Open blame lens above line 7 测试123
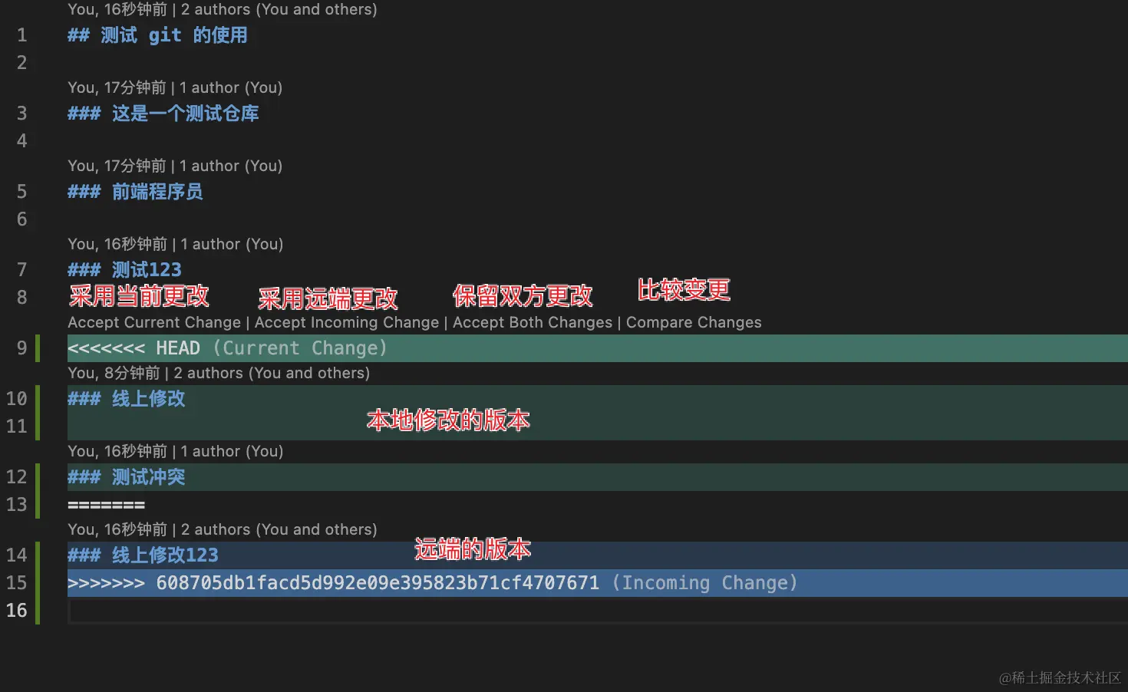Viewport: 1128px width, 692px height. [x=175, y=244]
